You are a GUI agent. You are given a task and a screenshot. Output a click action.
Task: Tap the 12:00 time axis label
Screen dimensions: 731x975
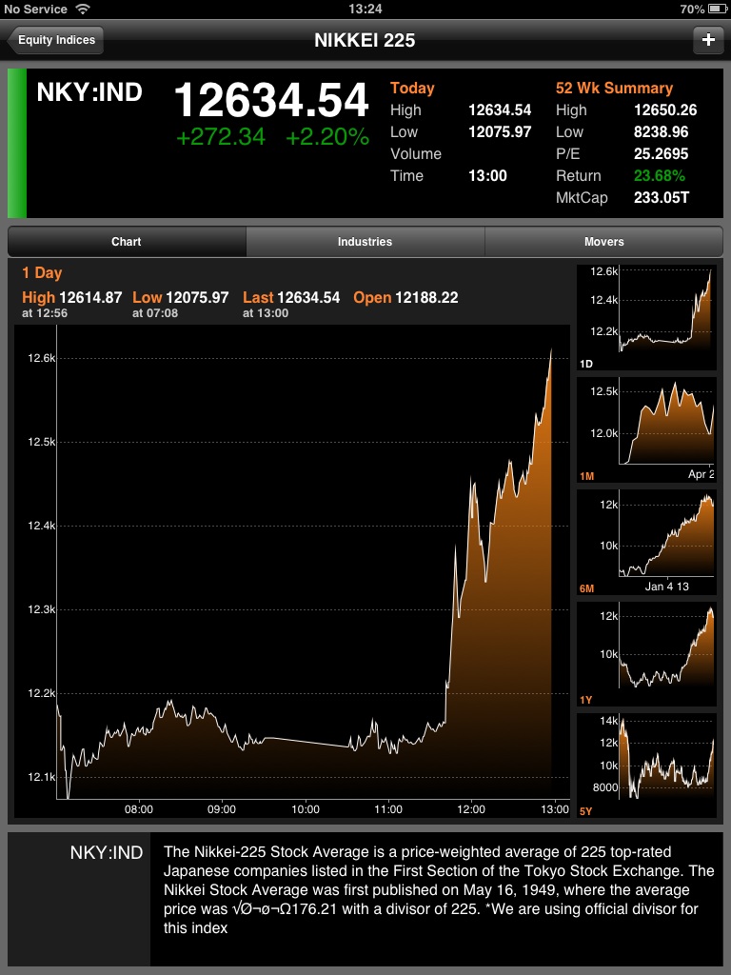[x=471, y=809]
